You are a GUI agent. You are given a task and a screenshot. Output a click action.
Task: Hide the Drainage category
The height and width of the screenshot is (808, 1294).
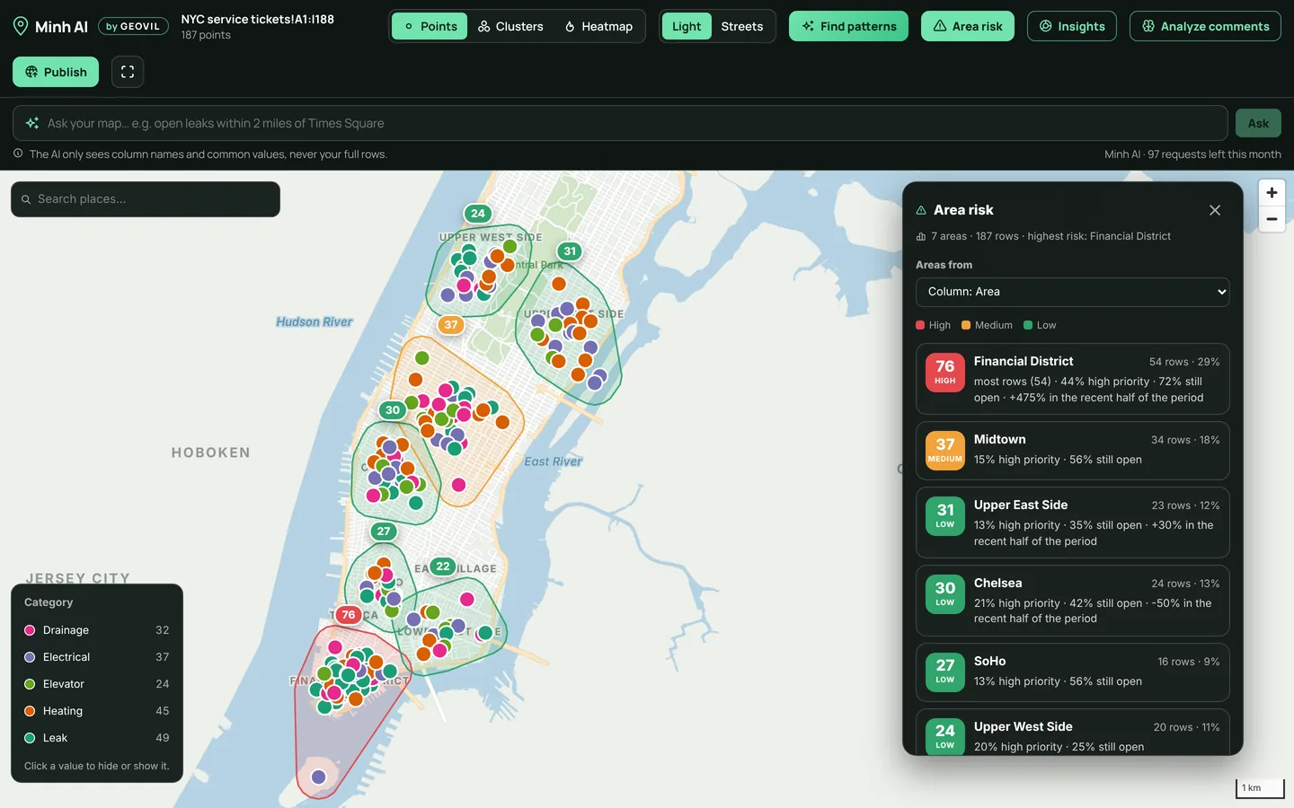[97, 630]
